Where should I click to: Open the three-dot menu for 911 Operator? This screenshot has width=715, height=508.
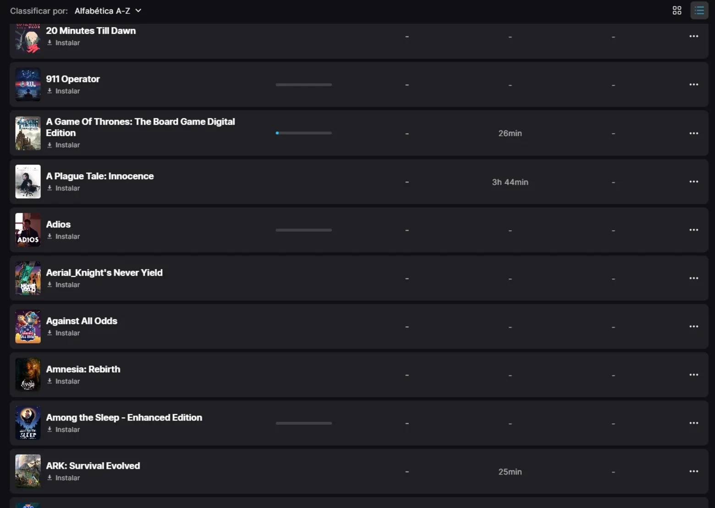[693, 84]
